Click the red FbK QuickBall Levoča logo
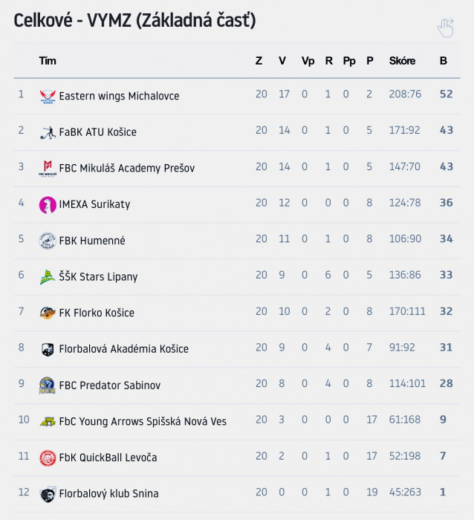Screen dimensions: 474x520 coord(48,458)
